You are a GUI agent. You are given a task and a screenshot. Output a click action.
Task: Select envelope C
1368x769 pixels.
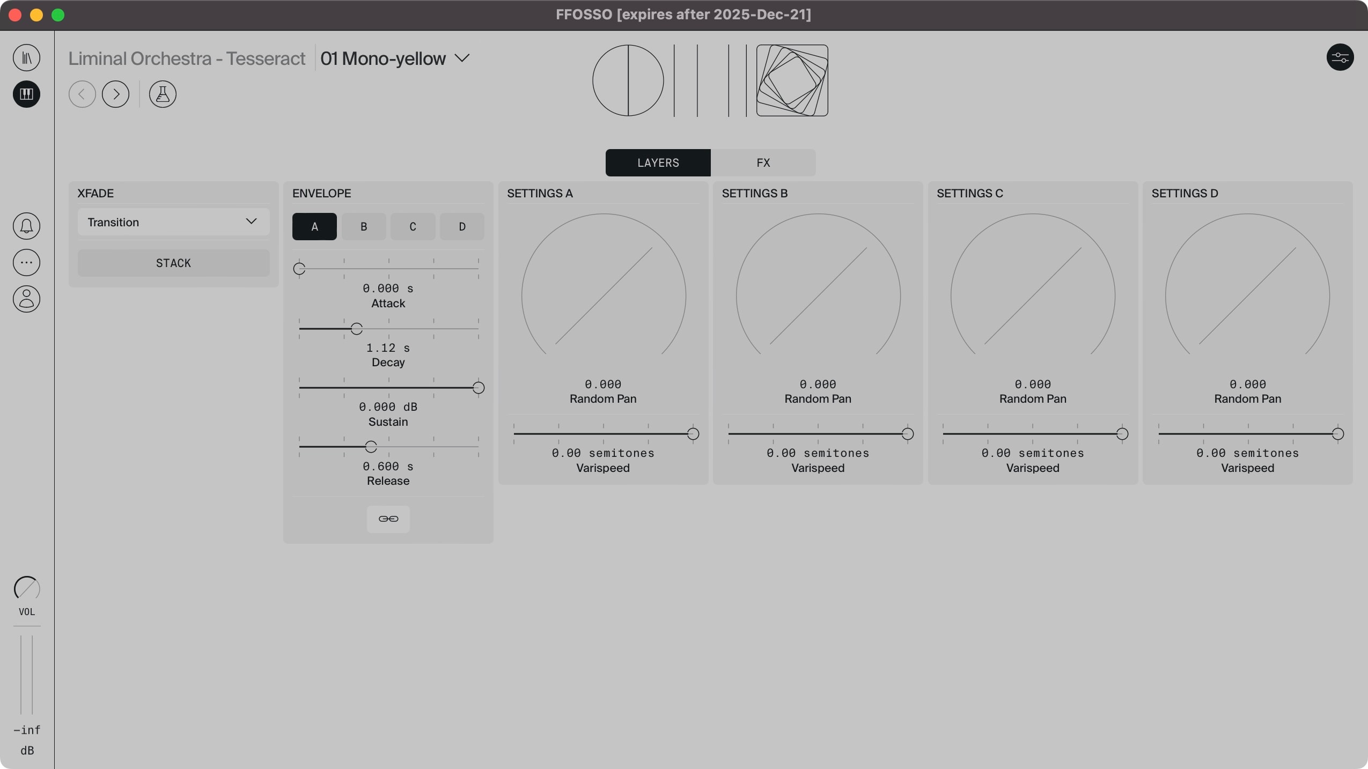click(412, 226)
